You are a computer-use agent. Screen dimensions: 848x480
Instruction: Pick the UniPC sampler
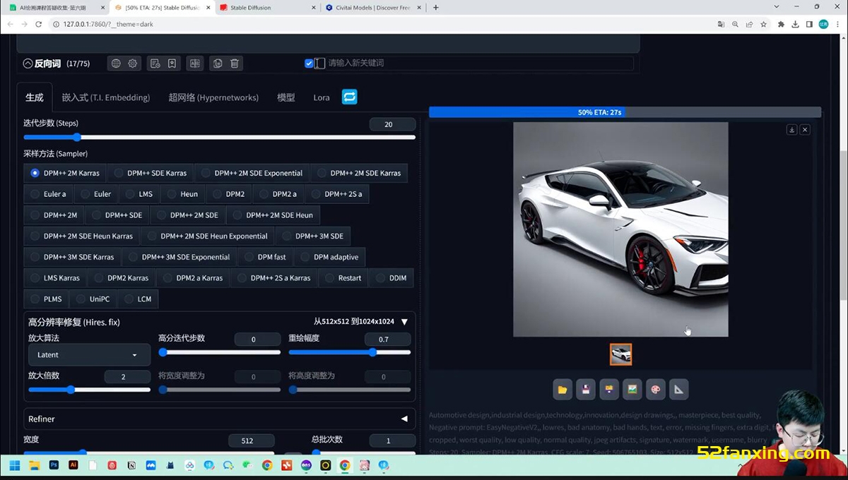tap(94, 299)
